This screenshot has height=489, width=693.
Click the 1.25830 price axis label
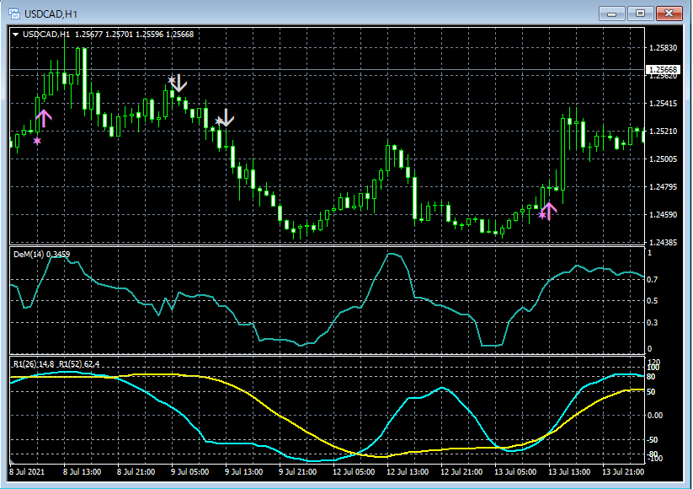click(663, 48)
